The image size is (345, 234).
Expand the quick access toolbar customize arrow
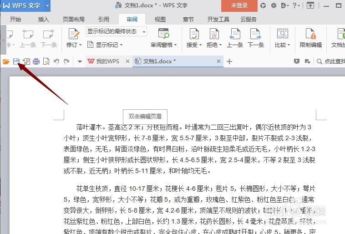pyautogui.click(x=80, y=61)
